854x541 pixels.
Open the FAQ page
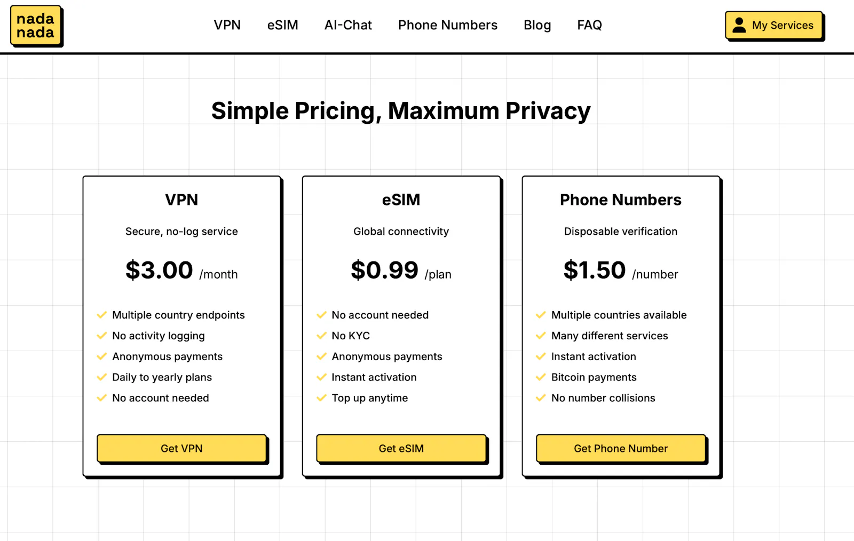click(x=589, y=25)
